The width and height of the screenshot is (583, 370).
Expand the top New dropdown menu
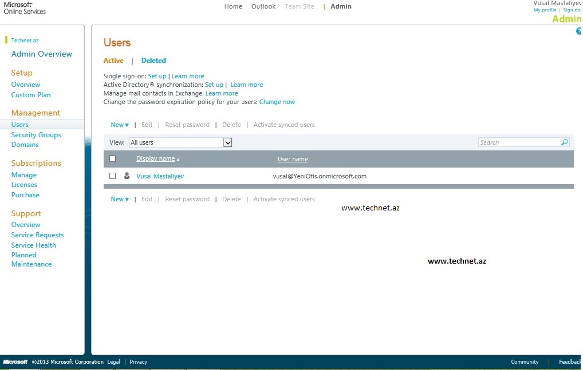click(x=120, y=125)
